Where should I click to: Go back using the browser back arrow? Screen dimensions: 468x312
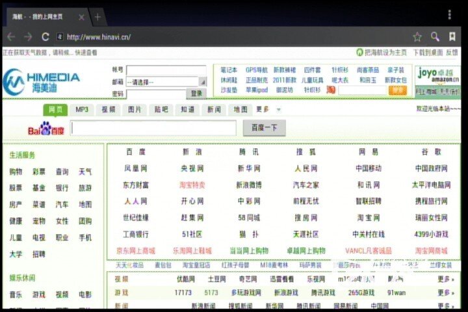tap(11, 36)
